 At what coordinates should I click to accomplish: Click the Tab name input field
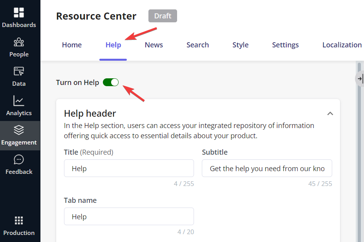(129, 217)
